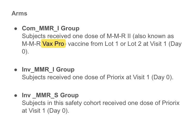The width and height of the screenshot is (194, 124).
Task: Click the "Inv_MMR_I Group" title
Action: tap(48, 69)
